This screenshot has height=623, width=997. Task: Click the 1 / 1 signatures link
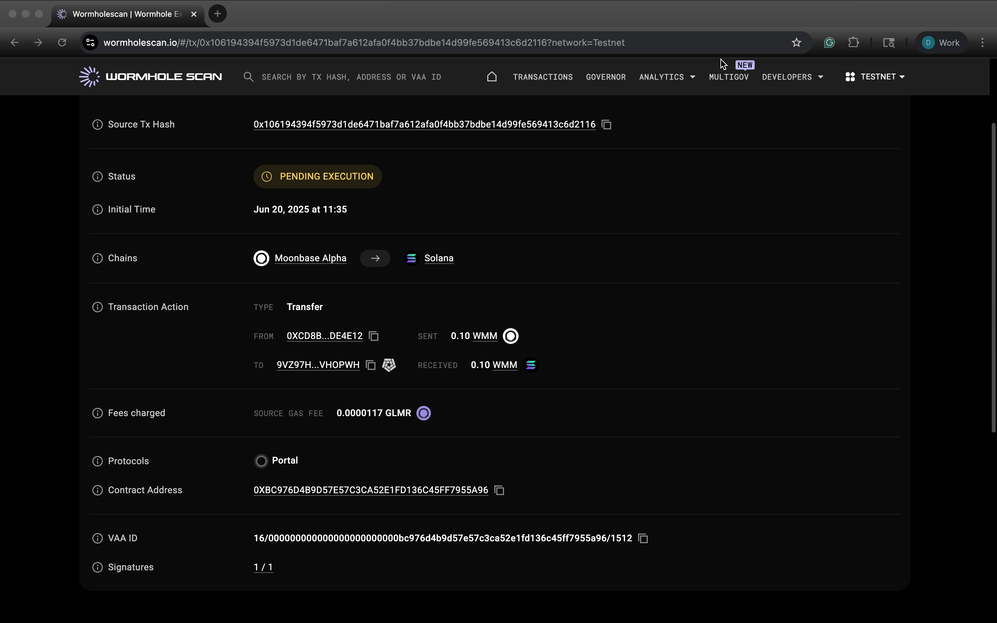(263, 567)
